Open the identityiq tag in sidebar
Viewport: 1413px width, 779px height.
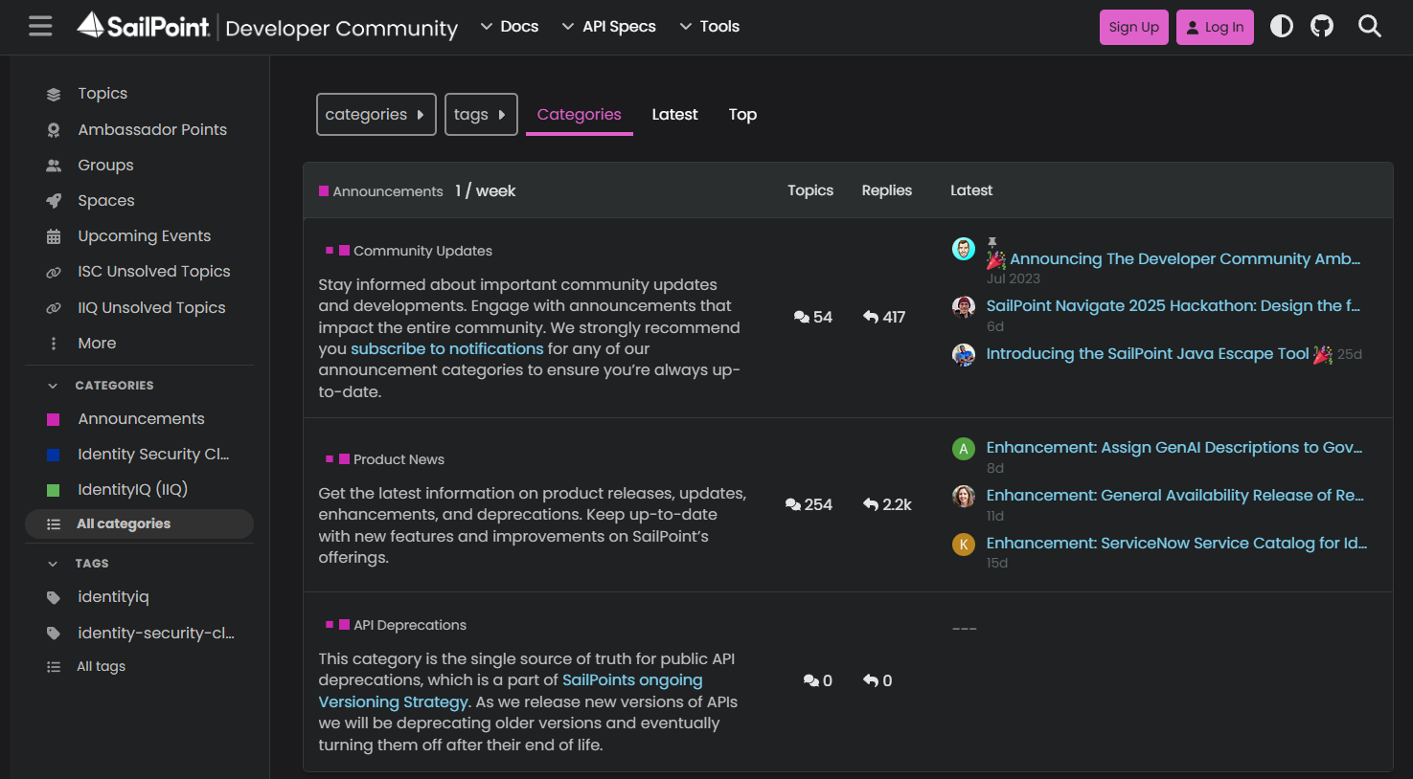click(x=139, y=597)
